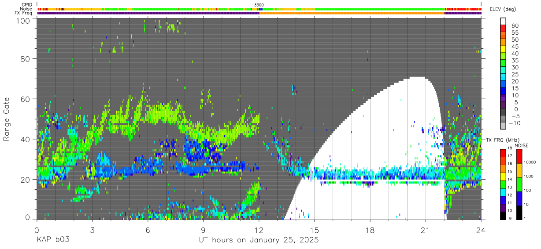Select the 16 value in TX FRQ legend

pos(509,164)
